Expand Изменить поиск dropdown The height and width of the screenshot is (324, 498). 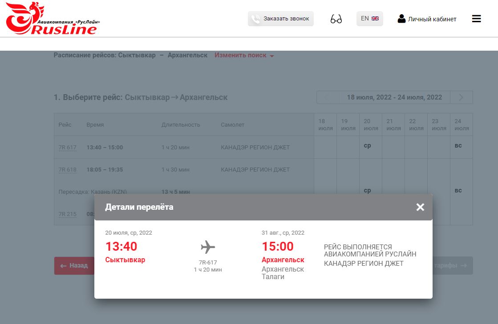point(244,55)
